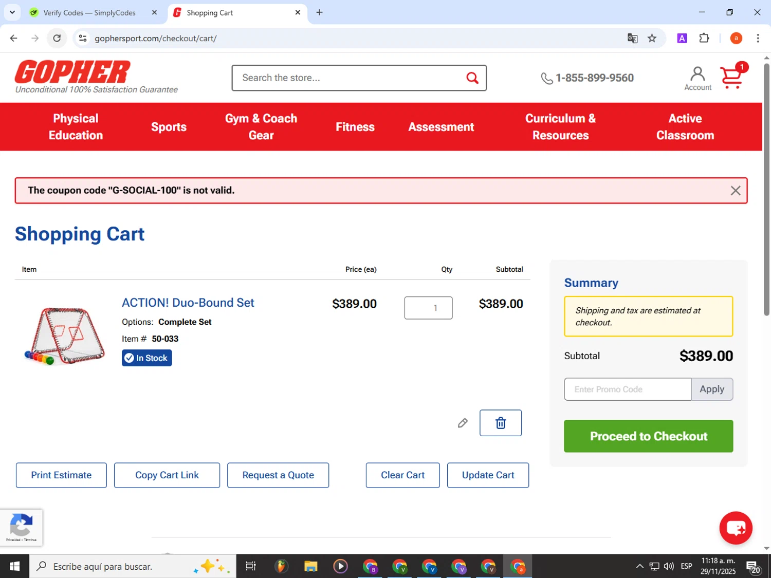Open the Windows Start menu
The width and height of the screenshot is (771, 578).
coord(14,566)
